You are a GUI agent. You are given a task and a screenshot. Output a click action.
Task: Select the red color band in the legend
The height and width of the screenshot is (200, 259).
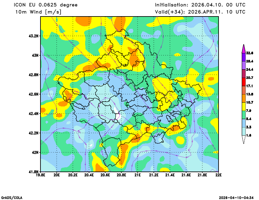243,82
